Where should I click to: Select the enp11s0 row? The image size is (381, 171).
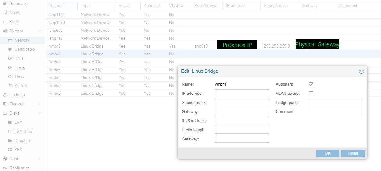[213, 15]
